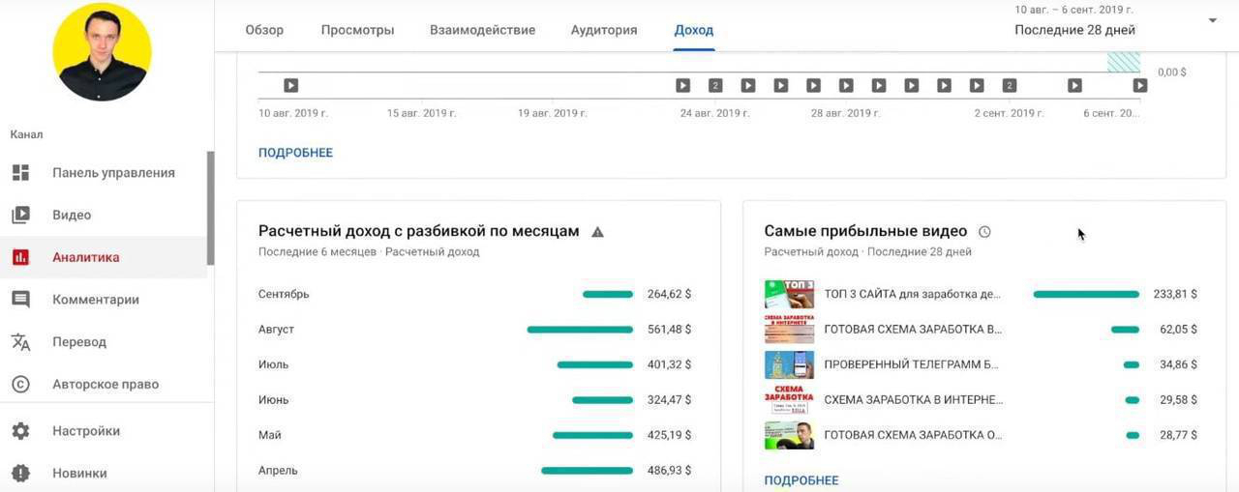Open thumbnail of ТОП 3 САЙТА video
Viewport: 1239px width, 492px height.
click(x=789, y=294)
